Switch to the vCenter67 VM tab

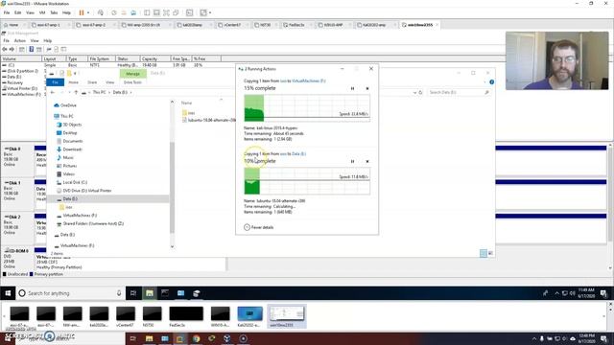pyautogui.click(x=232, y=25)
